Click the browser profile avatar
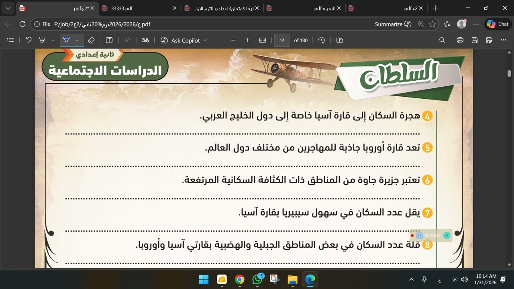 pos(462,24)
